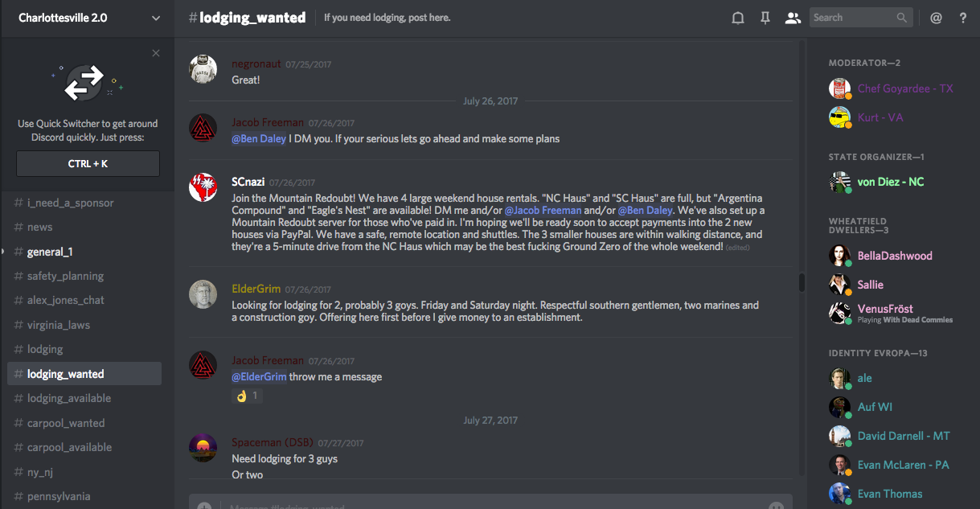Open notification settings bell icon

pyautogui.click(x=737, y=18)
